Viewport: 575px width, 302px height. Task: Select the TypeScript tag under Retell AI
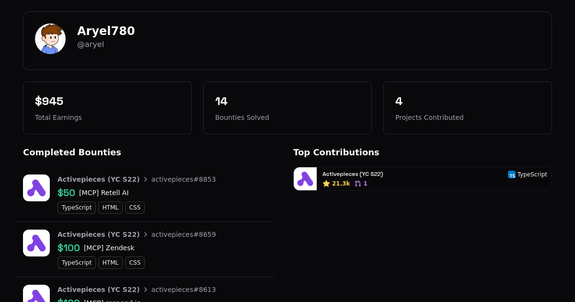click(x=77, y=208)
